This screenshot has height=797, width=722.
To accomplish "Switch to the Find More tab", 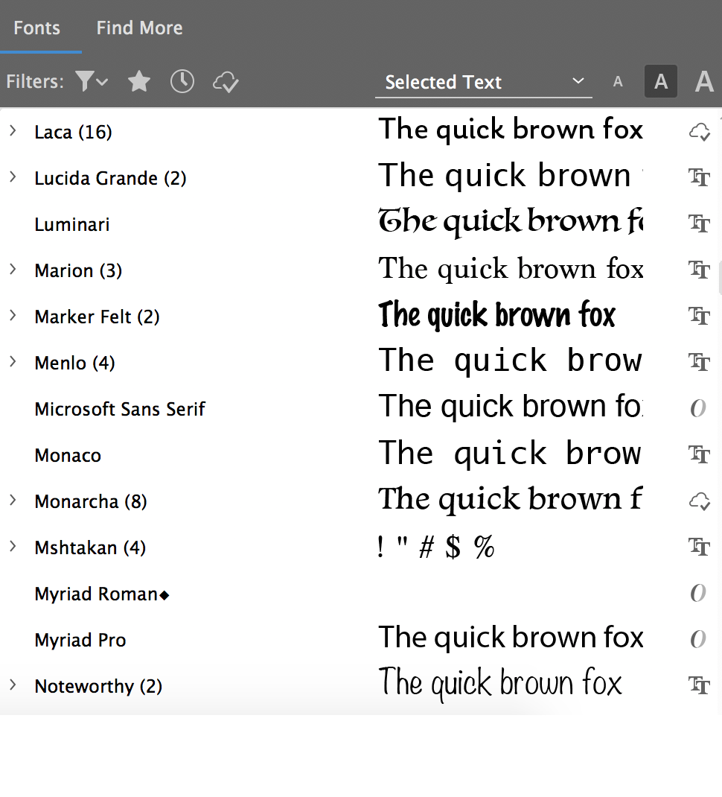I will click(139, 28).
